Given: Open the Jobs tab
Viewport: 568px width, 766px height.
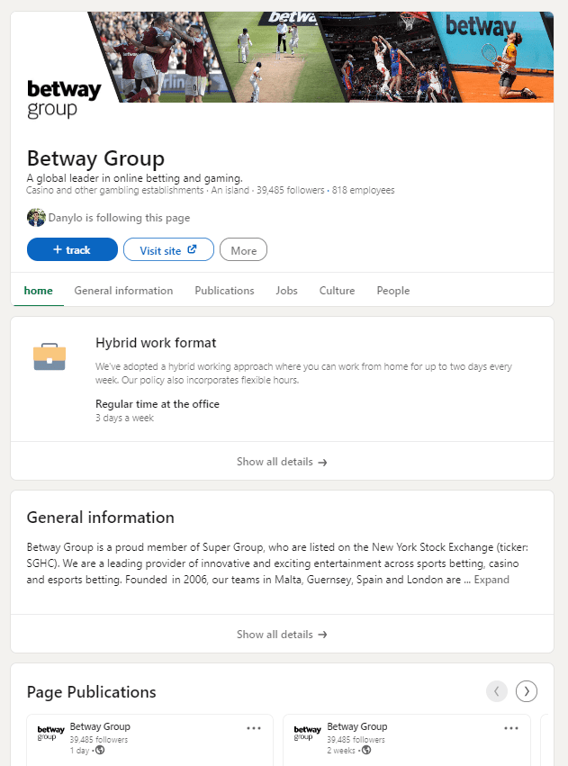Looking at the screenshot, I should tap(286, 291).
